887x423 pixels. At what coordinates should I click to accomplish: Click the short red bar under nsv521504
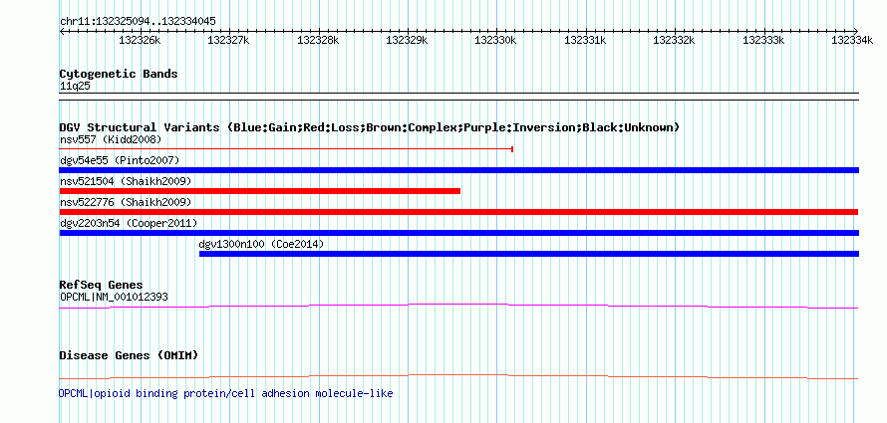pyautogui.click(x=260, y=191)
